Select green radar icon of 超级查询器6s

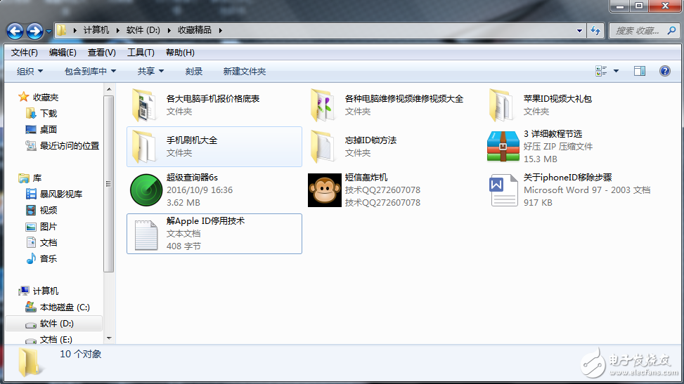(146, 190)
